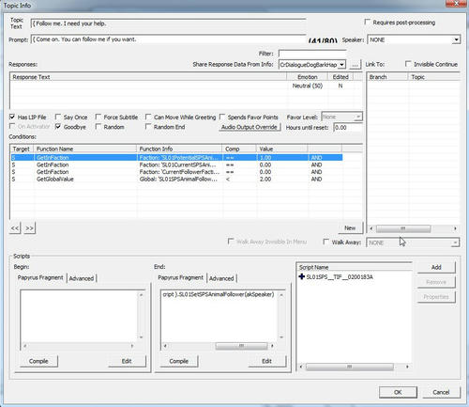Image resolution: width=469 pixels, height=407 pixels.
Task: Open the Favor Level dropdown
Action: pyautogui.click(x=358, y=117)
